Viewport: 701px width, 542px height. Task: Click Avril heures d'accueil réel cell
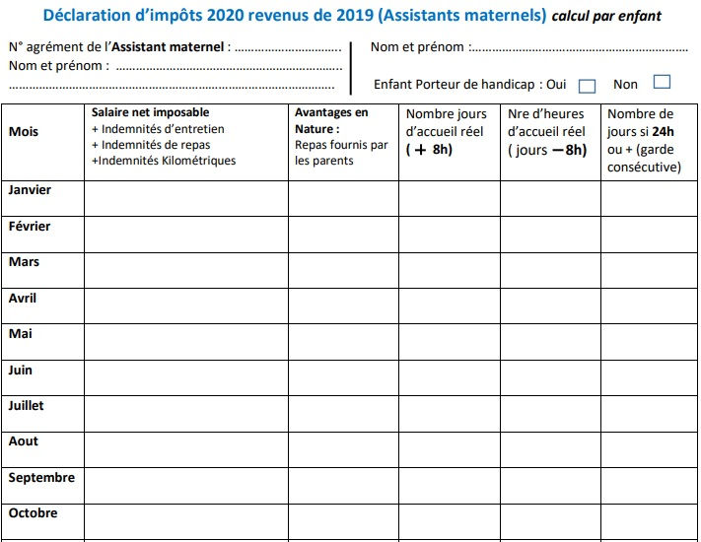pos(550,306)
